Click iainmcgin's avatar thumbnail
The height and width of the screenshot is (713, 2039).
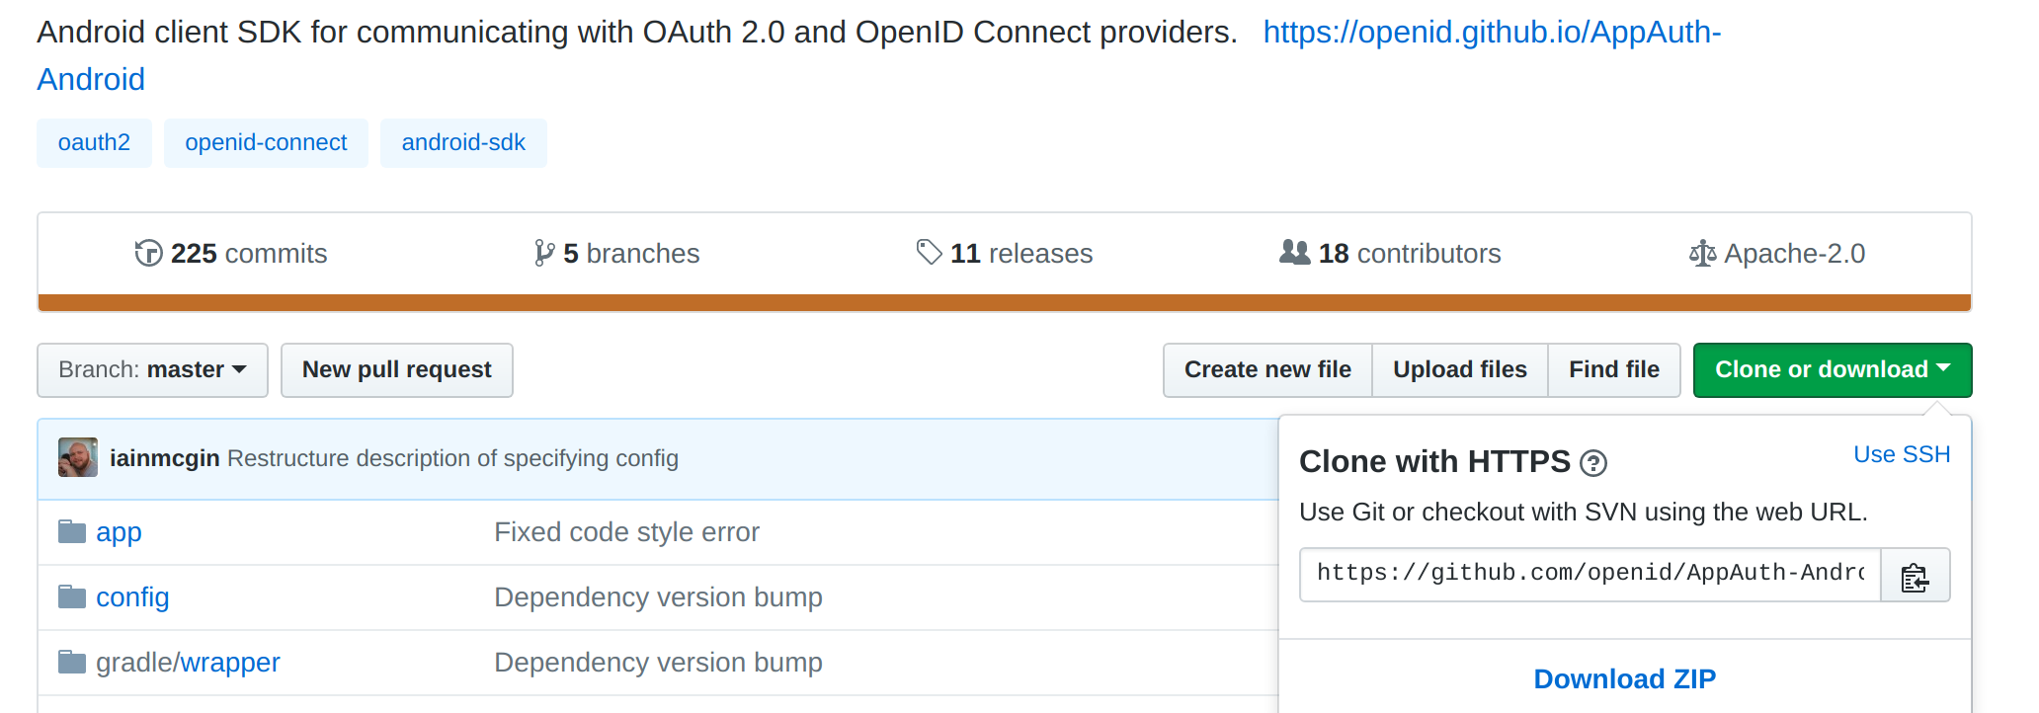tap(78, 458)
